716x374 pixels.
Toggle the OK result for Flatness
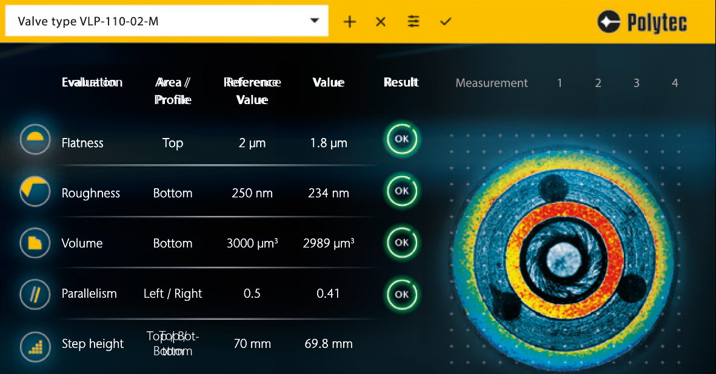[401, 139]
